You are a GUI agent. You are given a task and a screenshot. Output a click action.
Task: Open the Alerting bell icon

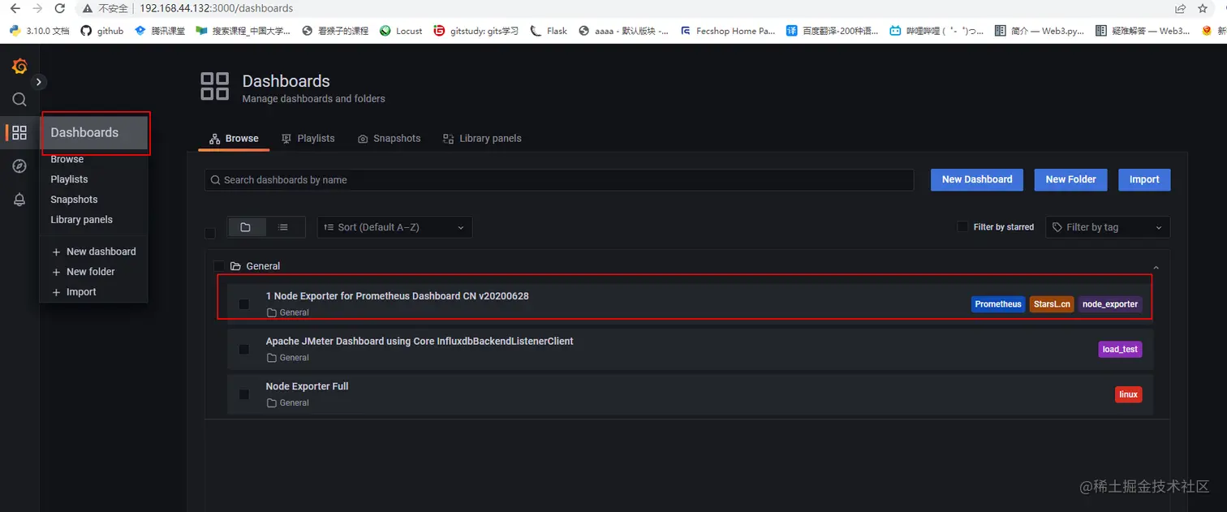point(19,200)
